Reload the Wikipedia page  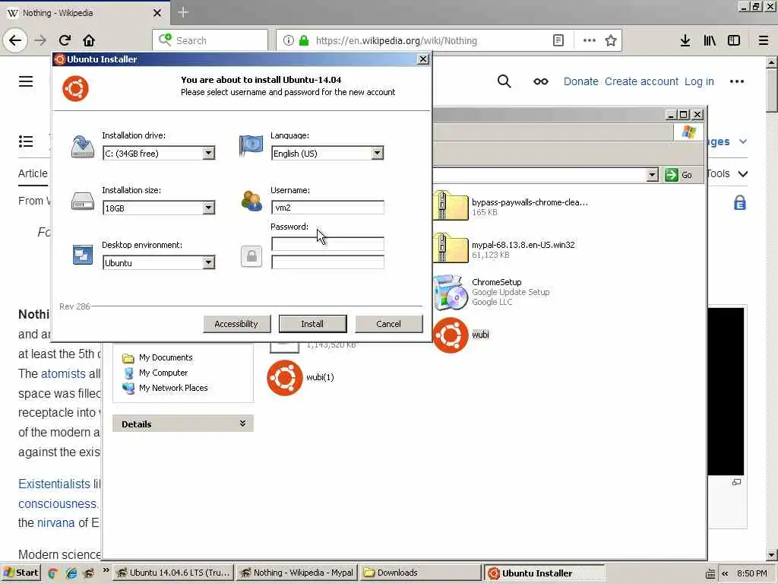[65, 40]
